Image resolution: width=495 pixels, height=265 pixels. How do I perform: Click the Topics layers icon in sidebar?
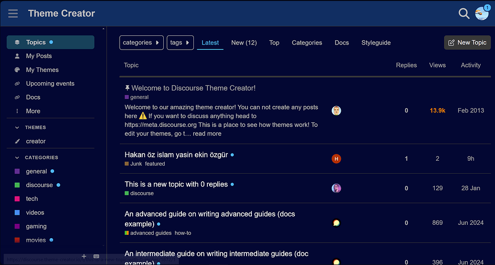click(17, 42)
